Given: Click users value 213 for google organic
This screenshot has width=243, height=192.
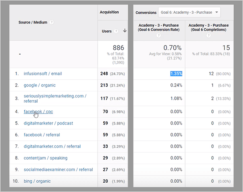Looking at the screenshot, I should click(104, 85).
